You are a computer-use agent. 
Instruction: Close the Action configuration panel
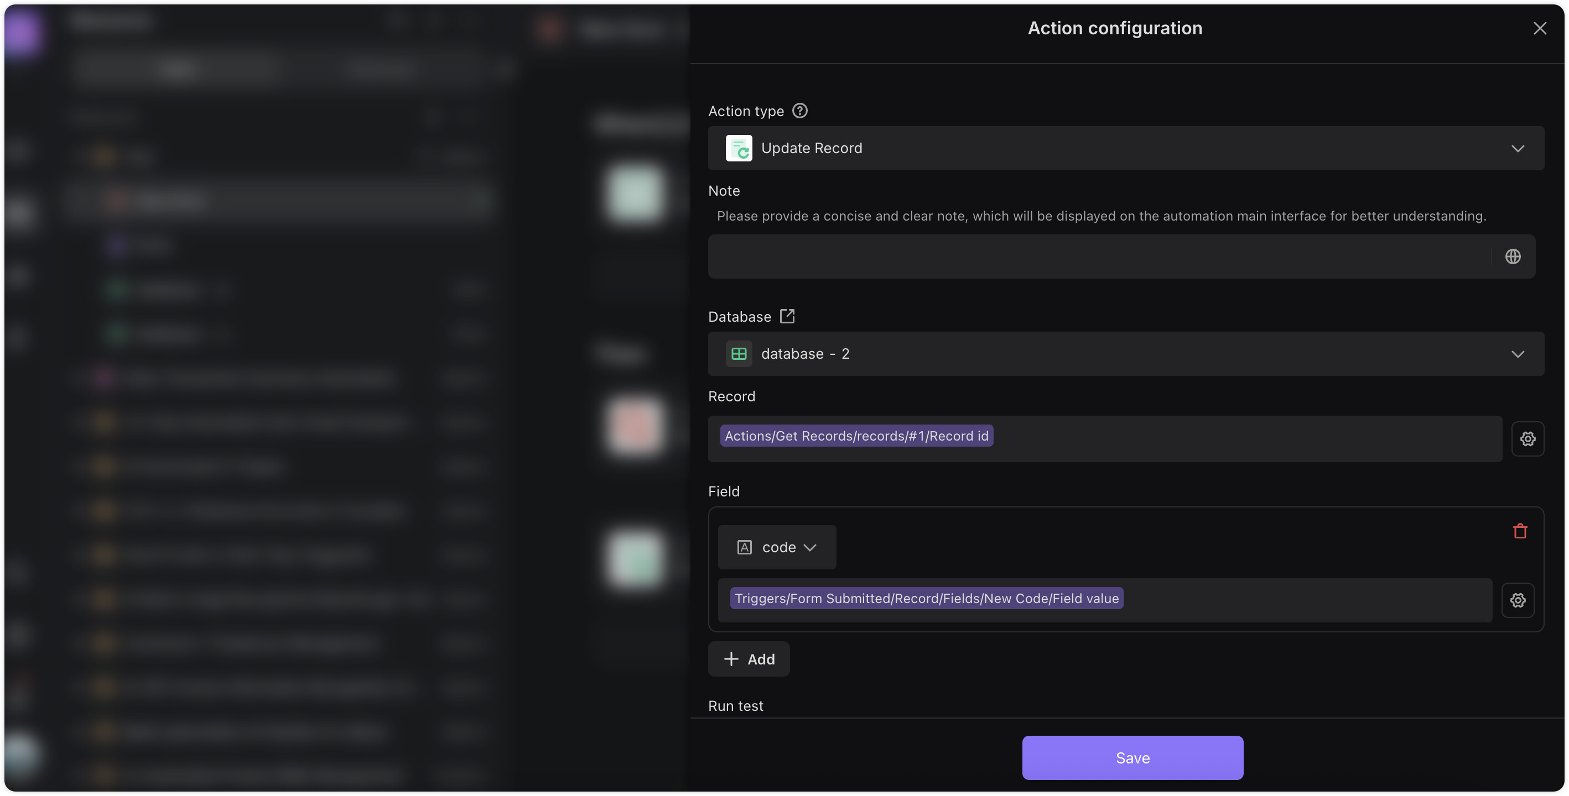tap(1539, 28)
